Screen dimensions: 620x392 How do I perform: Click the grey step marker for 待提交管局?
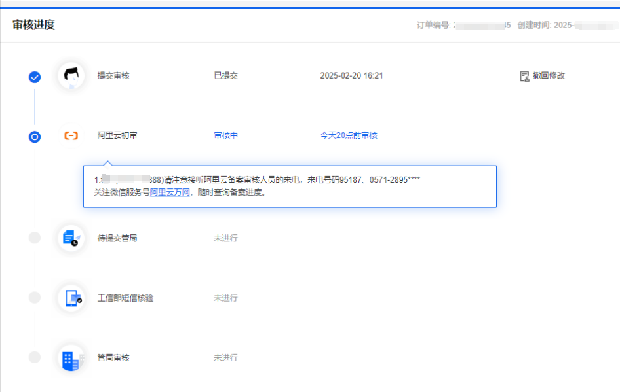click(35, 238)
